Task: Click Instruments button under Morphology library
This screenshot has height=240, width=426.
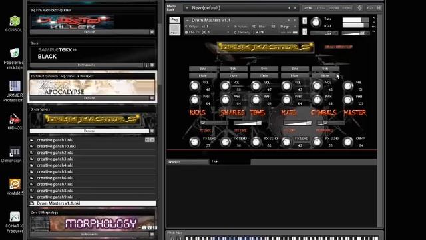Action: coord(89,234)
